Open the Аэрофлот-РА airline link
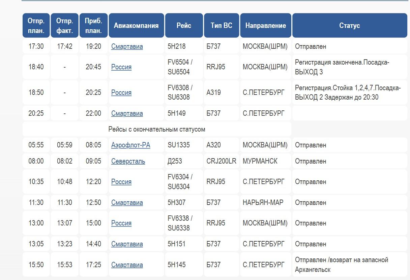This screenshot has width=410, height=280. point(130,145)
